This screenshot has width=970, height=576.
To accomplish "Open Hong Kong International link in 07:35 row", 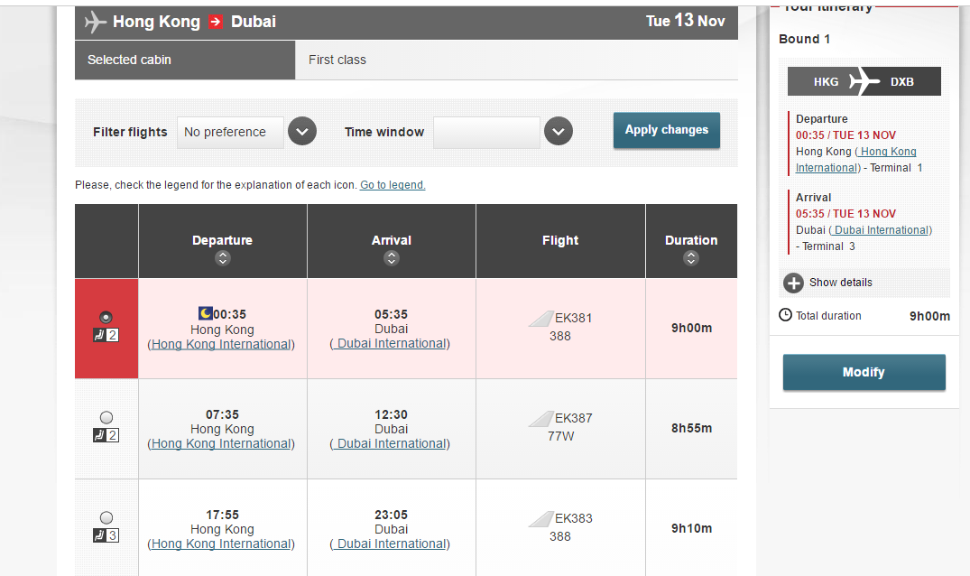I will click(x=221, y=444).
